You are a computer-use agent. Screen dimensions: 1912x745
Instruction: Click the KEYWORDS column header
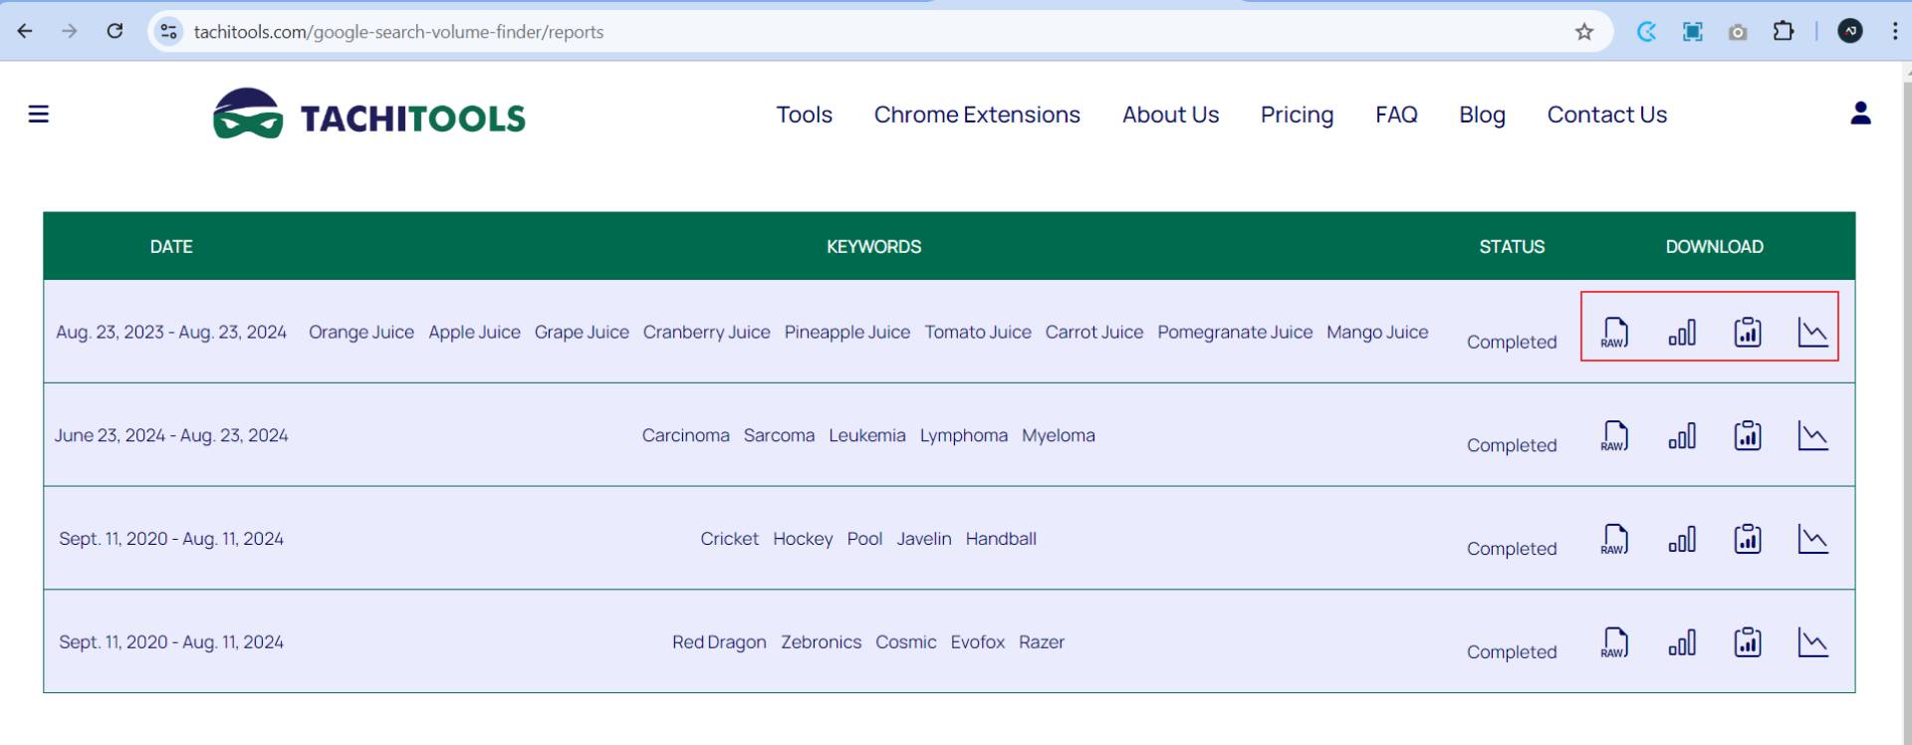coord(873,247)
